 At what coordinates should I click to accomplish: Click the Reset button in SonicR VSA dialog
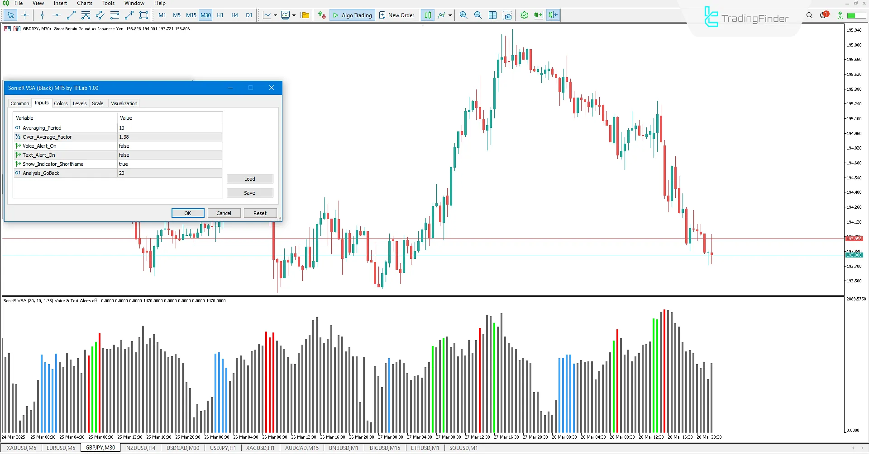click(260, 213)
